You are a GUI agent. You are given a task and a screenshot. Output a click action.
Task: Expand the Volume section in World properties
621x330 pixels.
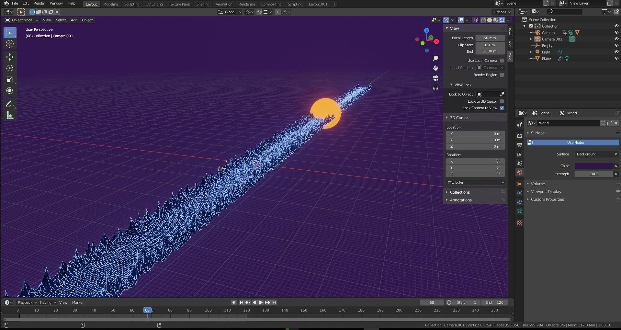tap(537, 184)
